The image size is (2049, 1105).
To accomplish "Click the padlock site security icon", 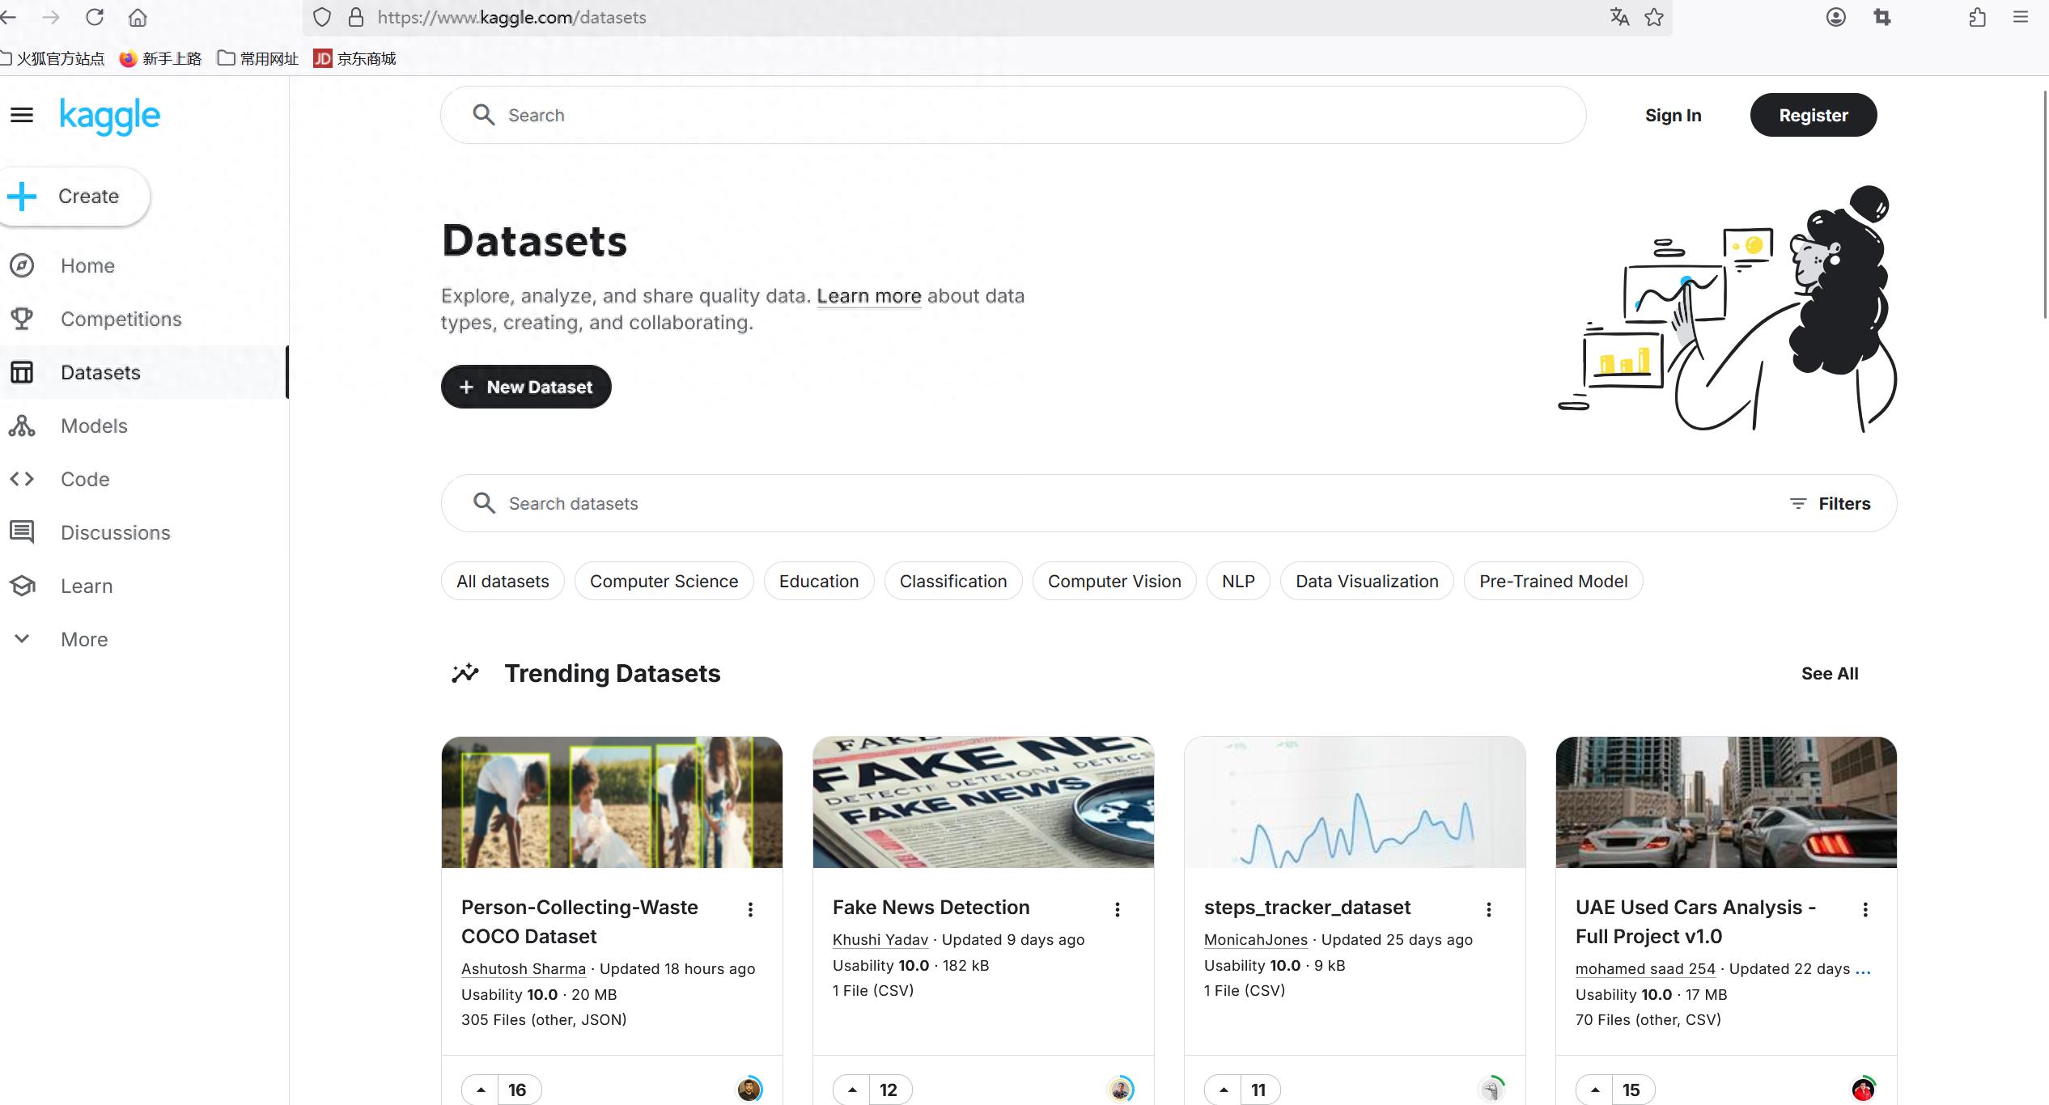I will tap(356, 17).
